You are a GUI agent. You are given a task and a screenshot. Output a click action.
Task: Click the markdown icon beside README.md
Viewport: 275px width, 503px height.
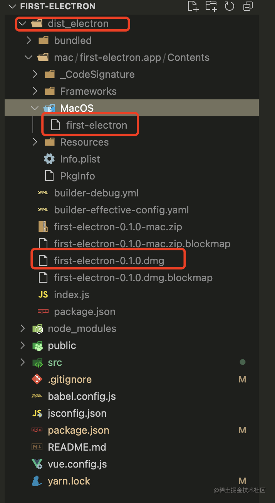pos(37,447)
